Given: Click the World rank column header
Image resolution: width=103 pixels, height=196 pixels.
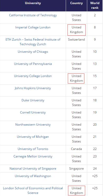Looking at the screenshot, I should tap(95, 6).
